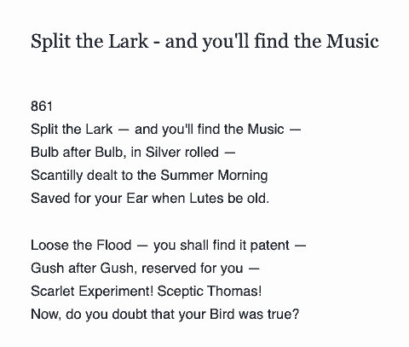Click the line 'Bulb after Bulb, in Silver rolled'
This screenshot has width=409, height=347.
(x=133, y=152)
